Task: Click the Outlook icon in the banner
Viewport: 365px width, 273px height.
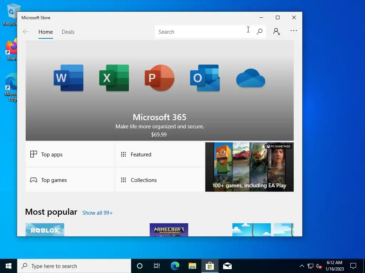Action: click(205, 78)
